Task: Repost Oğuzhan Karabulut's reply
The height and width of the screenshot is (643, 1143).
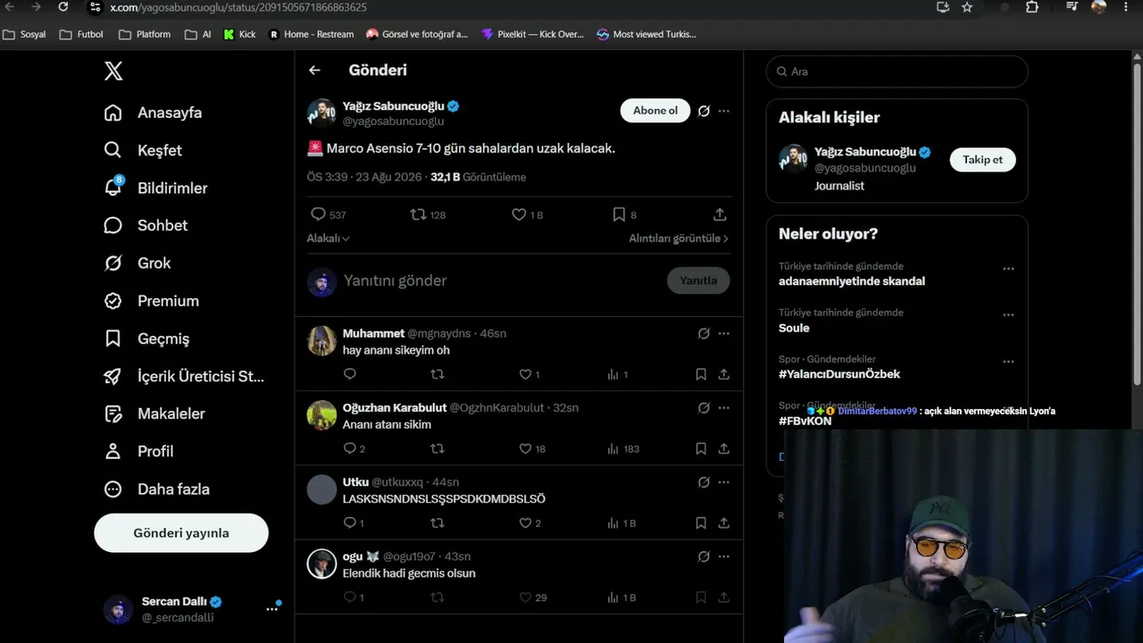Action: pyautogui.click(x=437, y=448)
